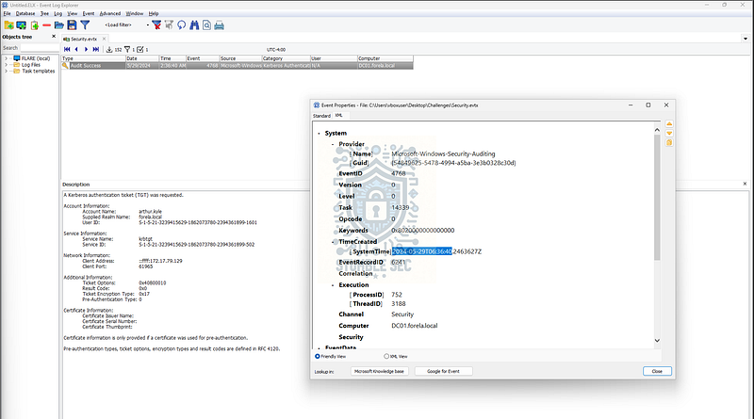Expand the Log Files tree node
This screenshot has height=419, width=754.
point(7,65)
